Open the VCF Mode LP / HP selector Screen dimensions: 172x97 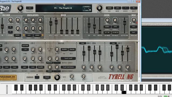107,32
